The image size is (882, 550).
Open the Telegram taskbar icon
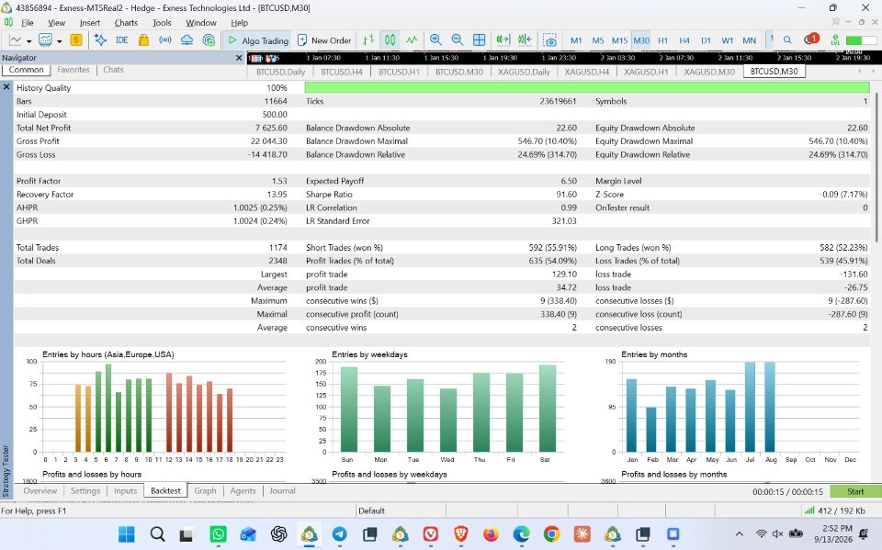tap(339, 533)
